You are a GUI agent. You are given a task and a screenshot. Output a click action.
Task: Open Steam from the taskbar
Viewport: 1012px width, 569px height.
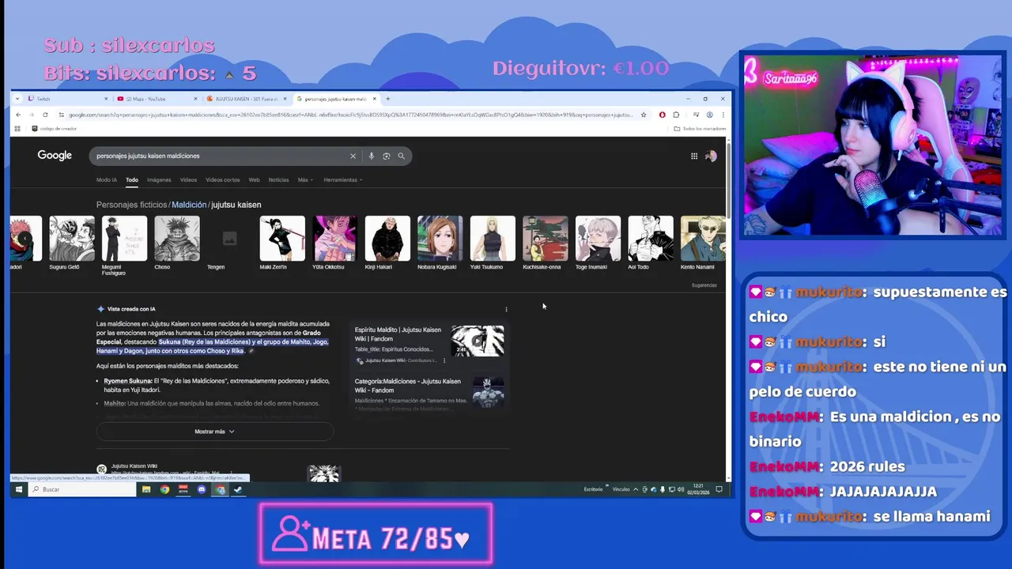coord(238,489)
